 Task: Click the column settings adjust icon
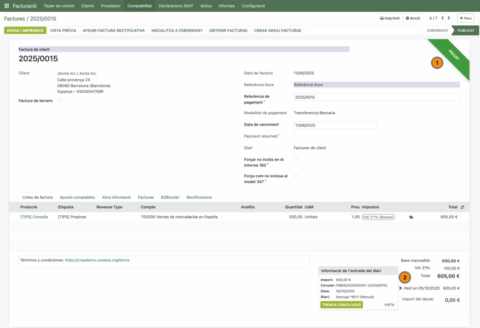[462, 207]
